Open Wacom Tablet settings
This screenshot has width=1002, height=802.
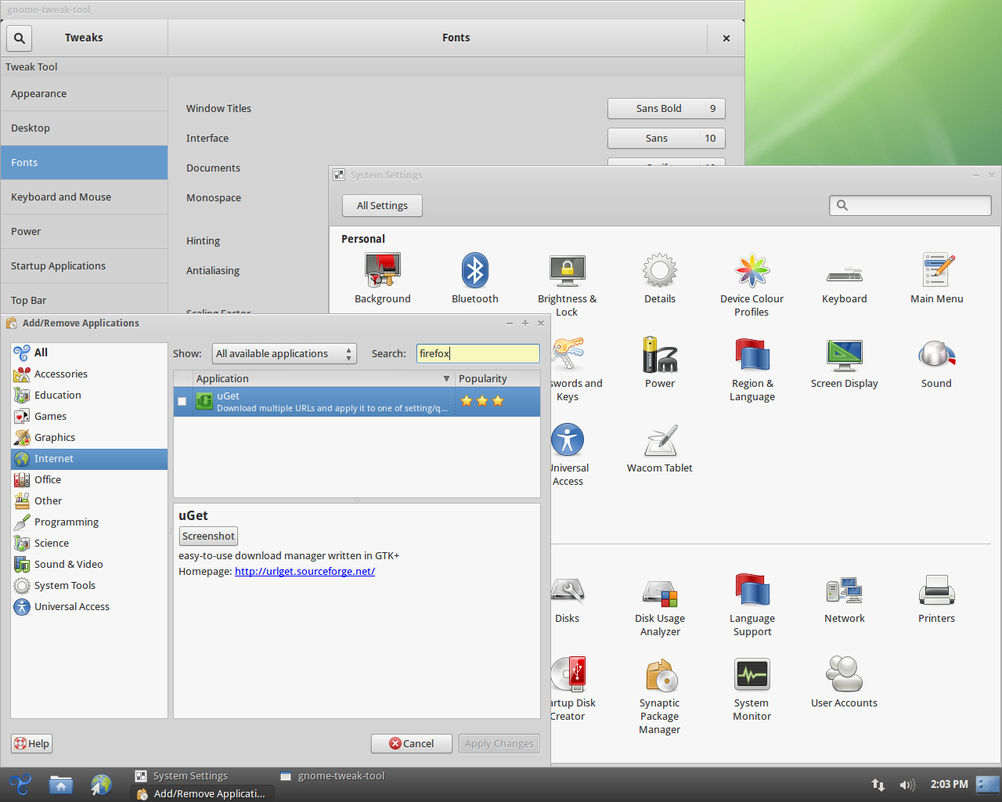click(x=660, y=440)
